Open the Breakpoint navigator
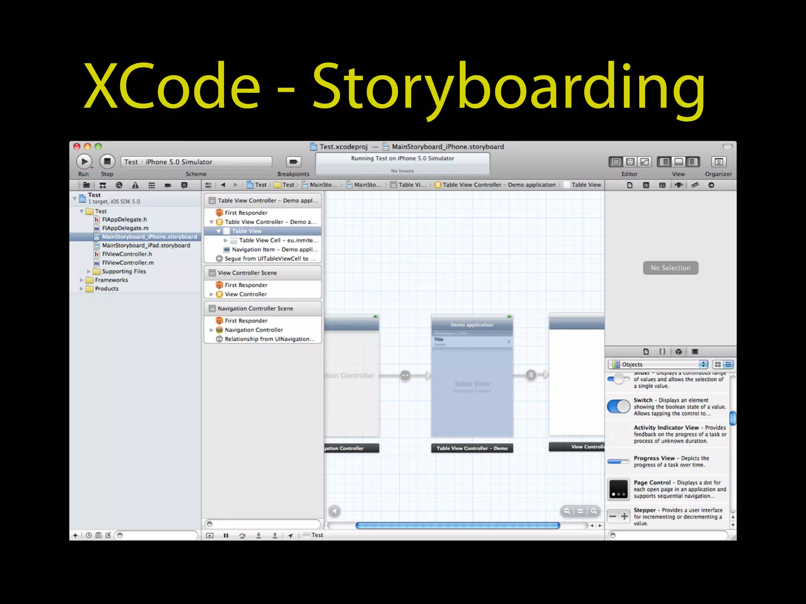This screenshot has width=806, height=604. coord(168,185)
